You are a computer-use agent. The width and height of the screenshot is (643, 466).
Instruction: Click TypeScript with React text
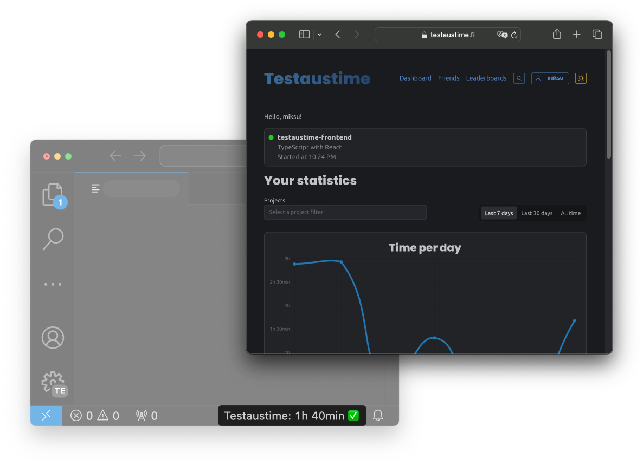[309, 147]
